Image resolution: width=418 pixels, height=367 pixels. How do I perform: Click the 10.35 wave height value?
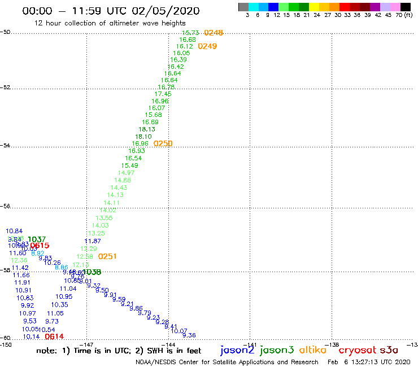pos(60,305)
